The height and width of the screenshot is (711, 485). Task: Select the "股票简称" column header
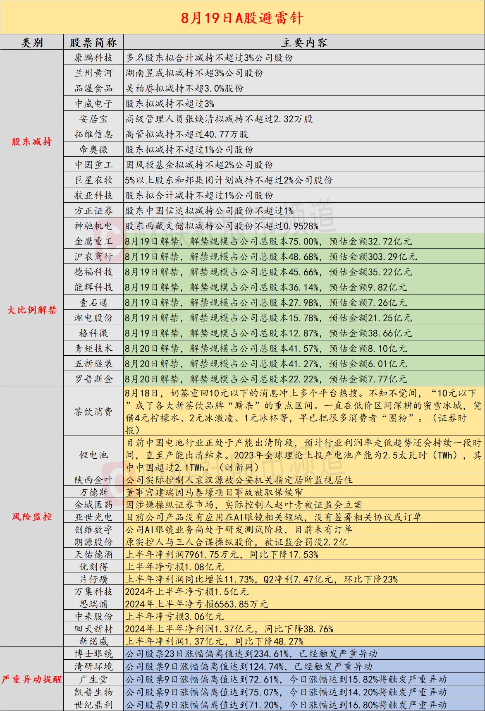[x=93, y=42]
